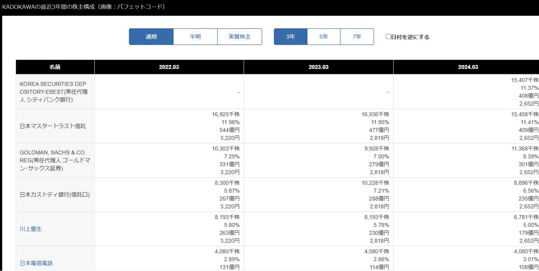Open the 実質株主 tab
This screenshot has height=271, width=539.
tap(239, 37)
